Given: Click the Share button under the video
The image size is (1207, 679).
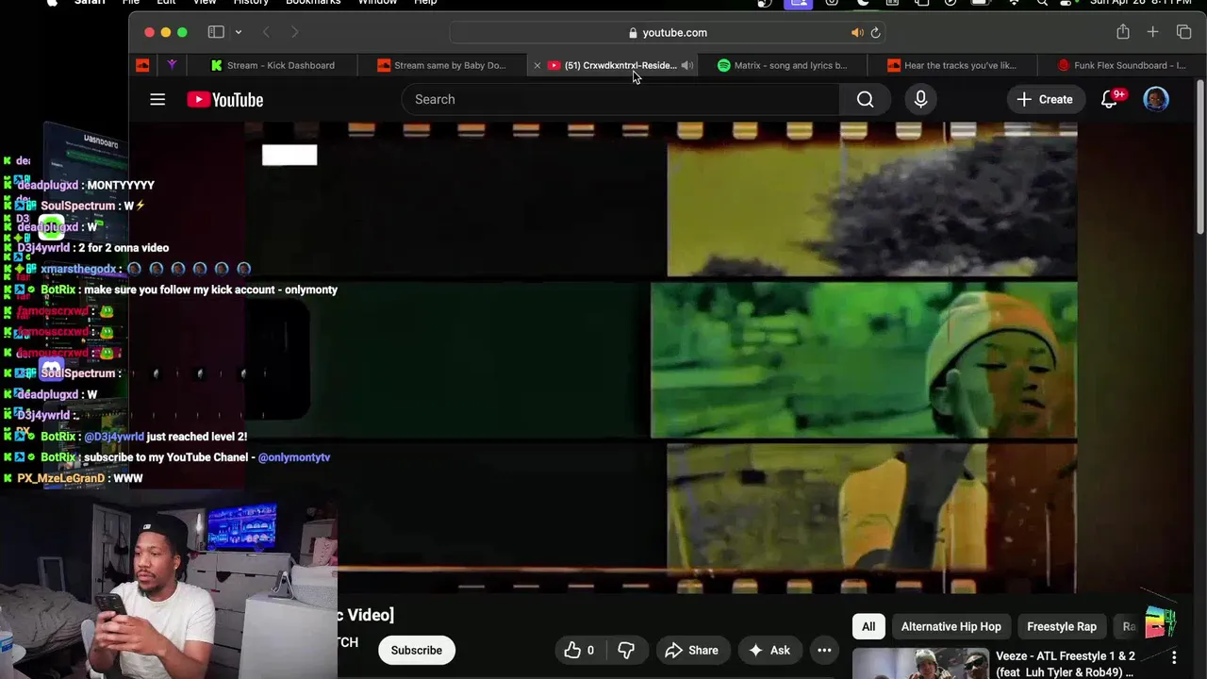Looking at the screenshot, I should (x=691, y=650).
